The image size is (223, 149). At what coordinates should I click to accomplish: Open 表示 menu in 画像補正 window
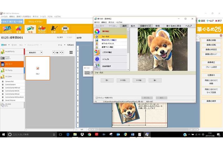point(111,22)
